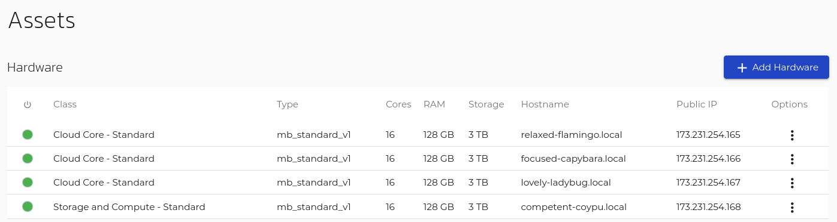Click the power icon column header
The image size is (837, 222).
tap(28, 104)
